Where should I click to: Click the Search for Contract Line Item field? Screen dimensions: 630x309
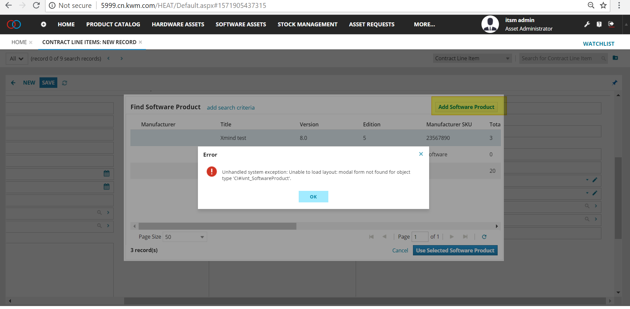(560, 59)
